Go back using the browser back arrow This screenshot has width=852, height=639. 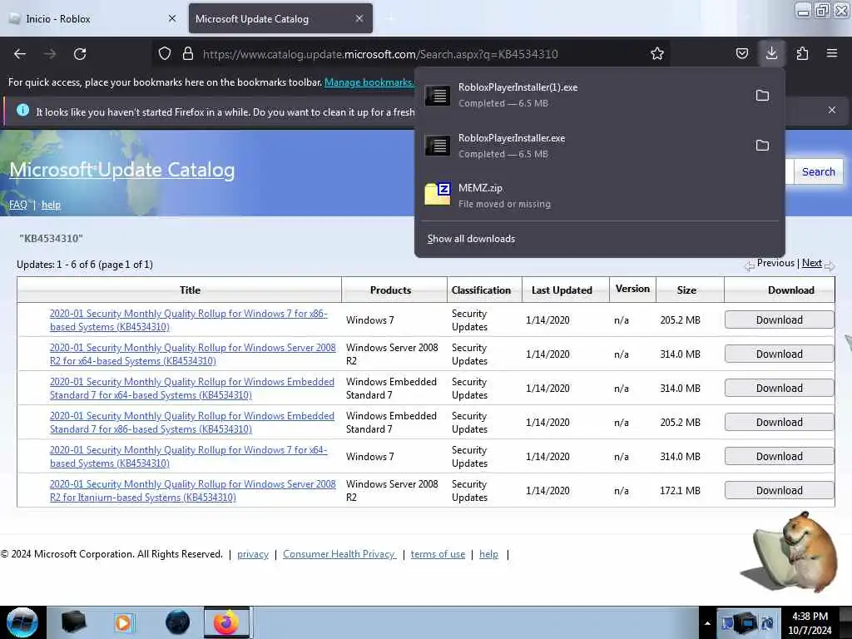[x=20, y=54]
